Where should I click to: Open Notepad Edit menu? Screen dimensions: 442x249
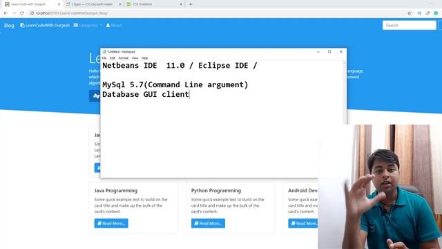[113, 58]
